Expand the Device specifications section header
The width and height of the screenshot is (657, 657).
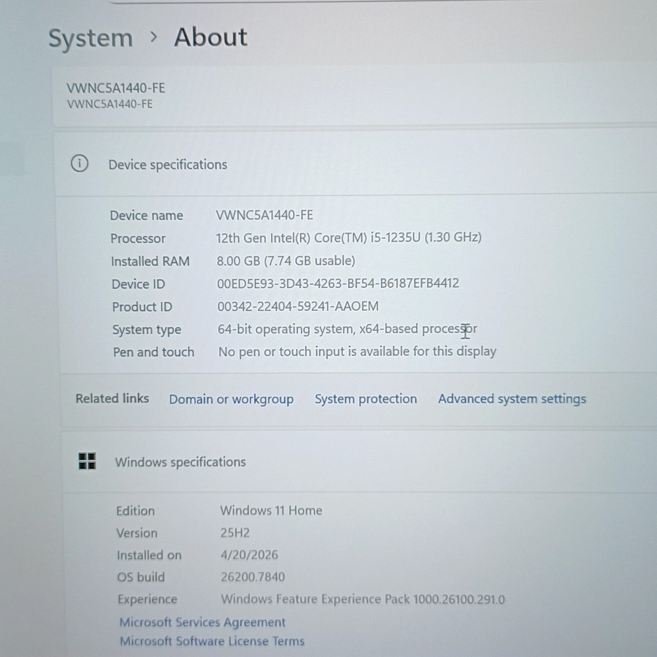click(x=356, y=164)
